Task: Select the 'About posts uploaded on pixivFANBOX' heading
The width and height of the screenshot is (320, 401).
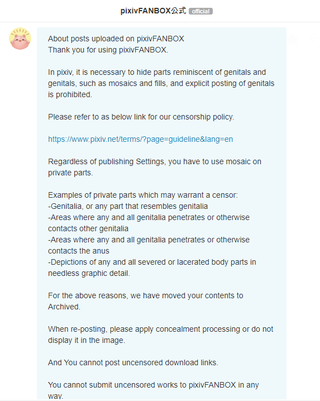Action: [116, 39]
